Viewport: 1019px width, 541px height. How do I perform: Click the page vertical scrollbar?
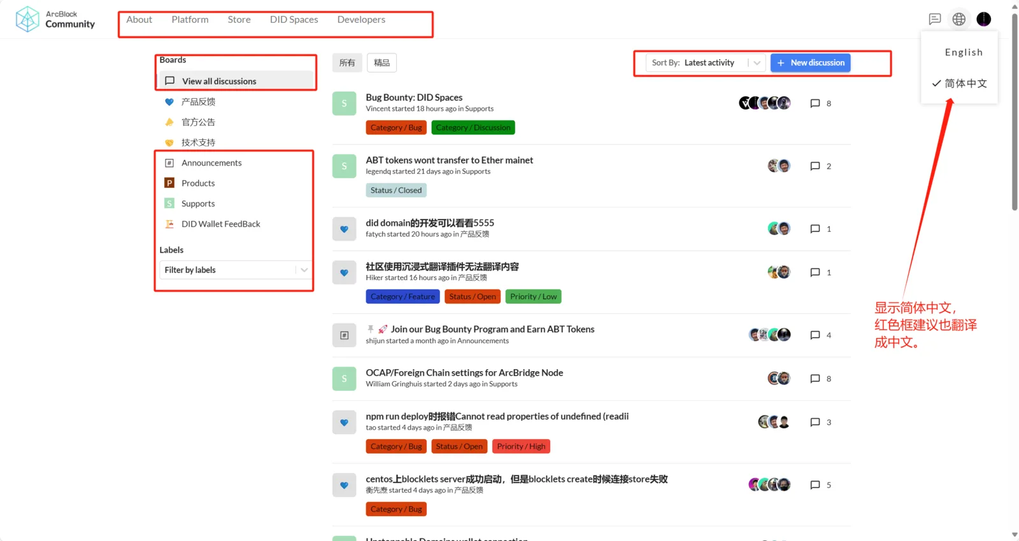1015,111
